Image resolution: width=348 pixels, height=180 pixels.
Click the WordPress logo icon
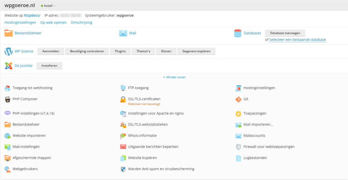pos(8,52)
